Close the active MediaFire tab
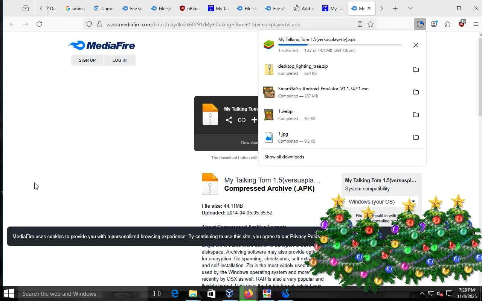The image size is (482, 301). pos(369,8)
